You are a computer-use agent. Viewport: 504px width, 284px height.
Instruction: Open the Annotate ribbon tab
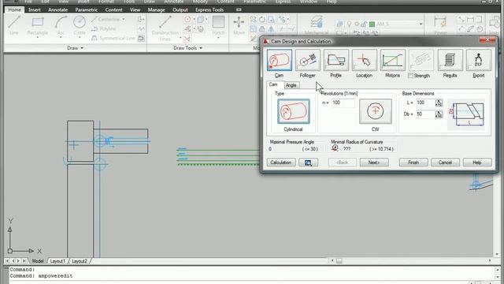(58, 9)
